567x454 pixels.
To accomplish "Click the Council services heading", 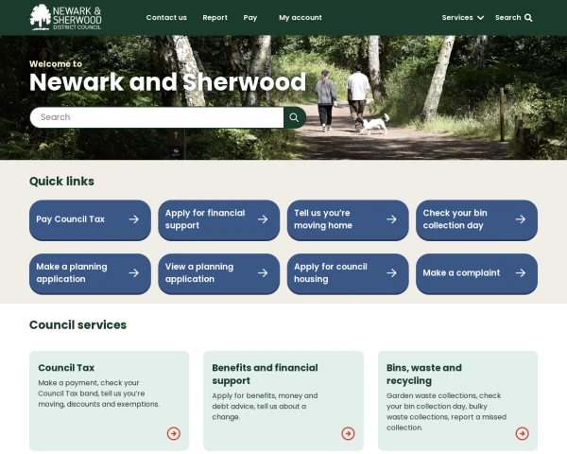I will [77, 324].
